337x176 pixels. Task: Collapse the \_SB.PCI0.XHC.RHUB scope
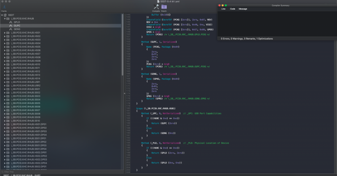(x=5, y=19)
